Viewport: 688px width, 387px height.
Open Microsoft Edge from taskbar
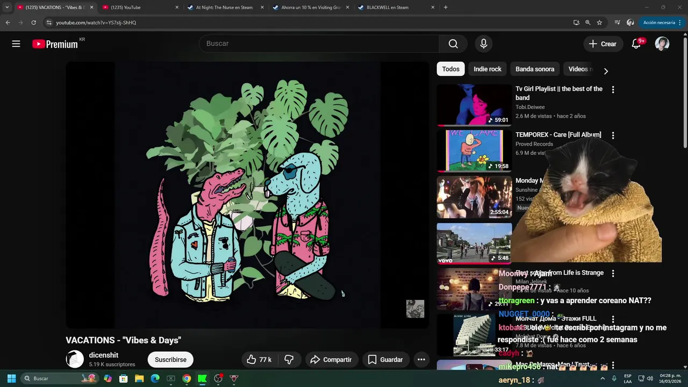(x=155, y=378)
